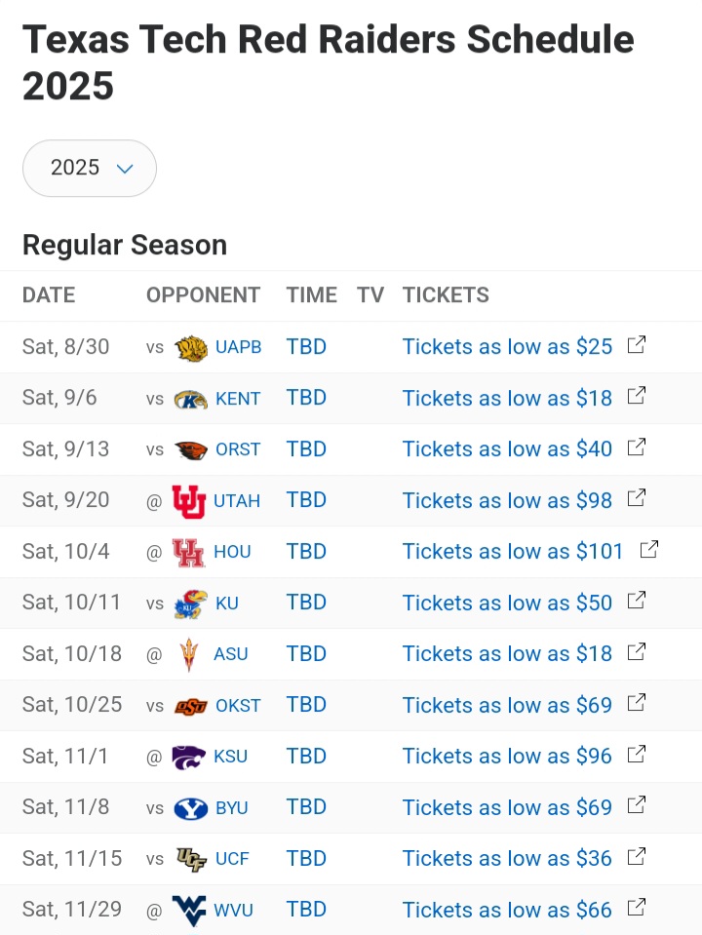This screenshot has height=935, width=702.
Task: Click the Kent State team logo
Action: pyautogui.click(x=191, y=399)
